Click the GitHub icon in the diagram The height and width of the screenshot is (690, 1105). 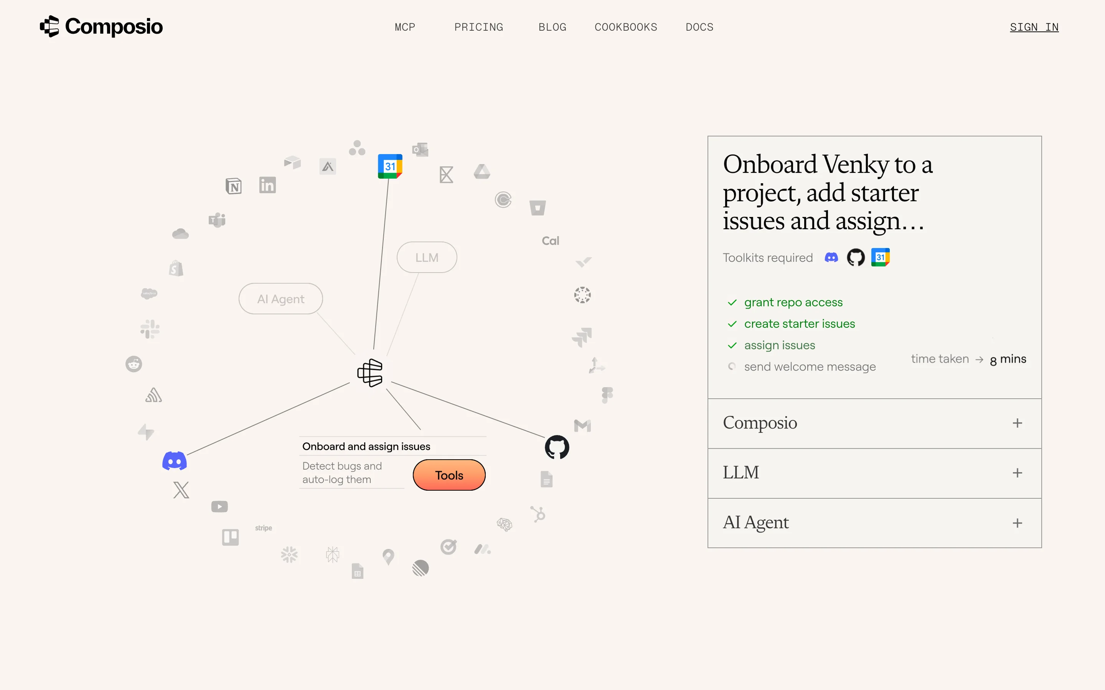coord(557,447)
